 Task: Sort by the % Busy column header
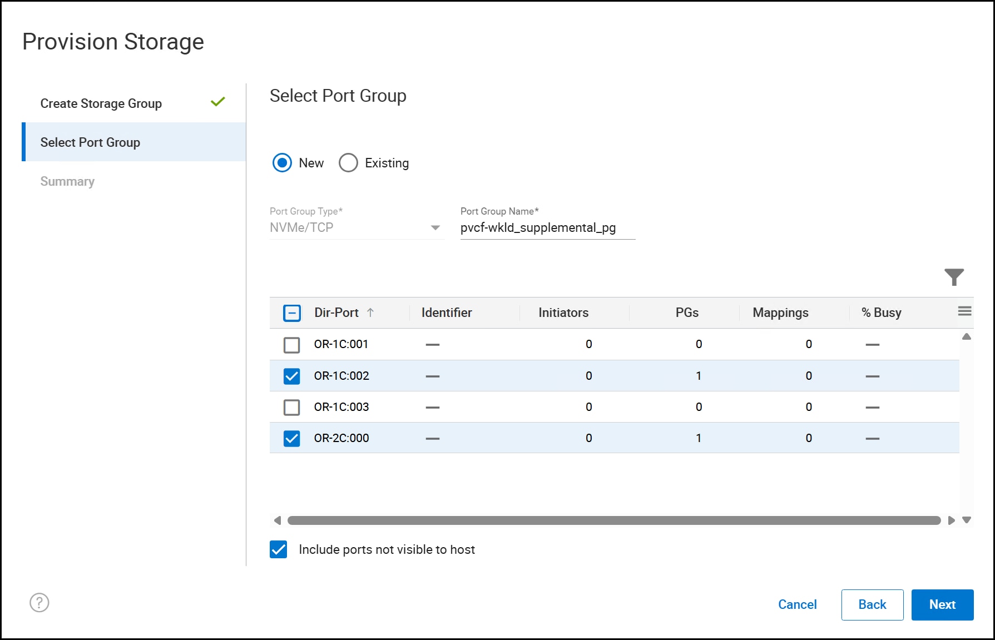(882, 313)
